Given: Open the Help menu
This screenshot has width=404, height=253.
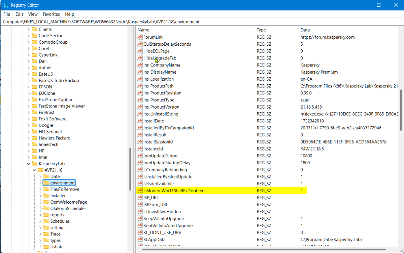Looking at the screenshot, I should (x=70, y=14).
